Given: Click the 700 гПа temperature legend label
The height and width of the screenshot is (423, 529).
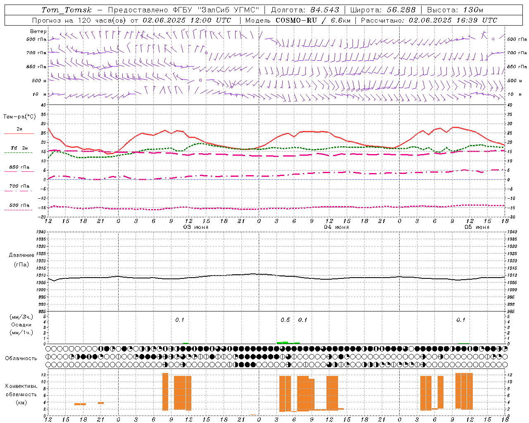Looking at the screenshot, I should [19, 186].
